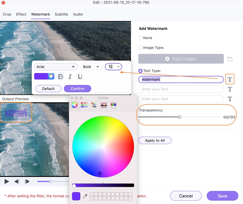Click the bold text style icon
This screenshot has width=243, height=204.
(60, 76)
